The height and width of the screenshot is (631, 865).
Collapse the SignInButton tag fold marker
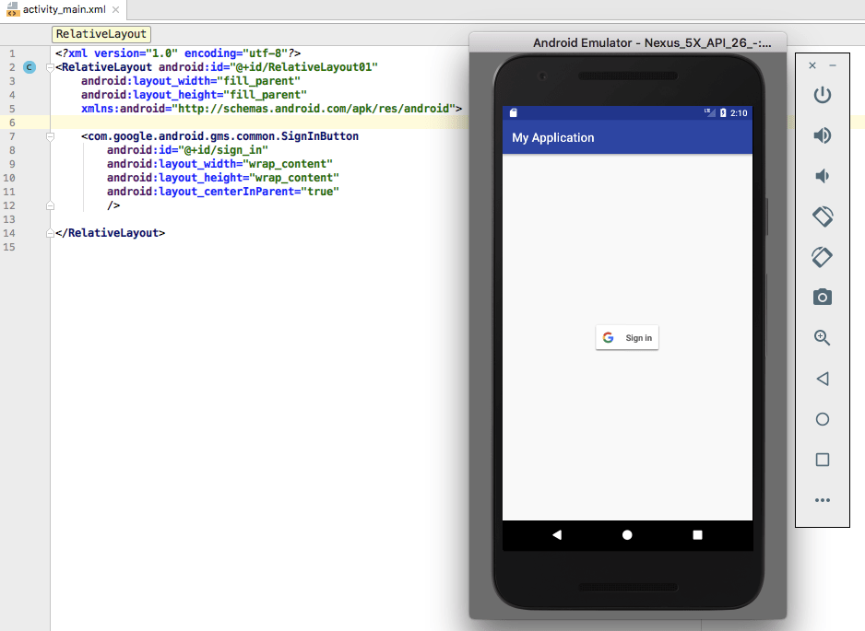pyautogui.click(x=50, y=136)
